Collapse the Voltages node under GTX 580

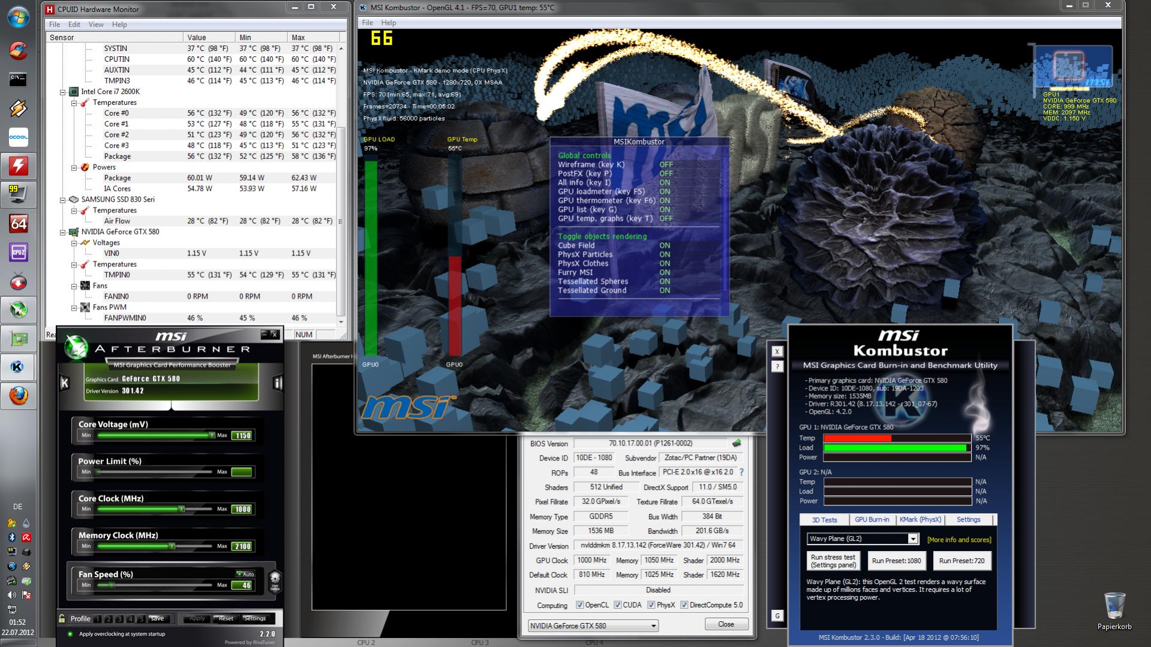pos(74,243)
